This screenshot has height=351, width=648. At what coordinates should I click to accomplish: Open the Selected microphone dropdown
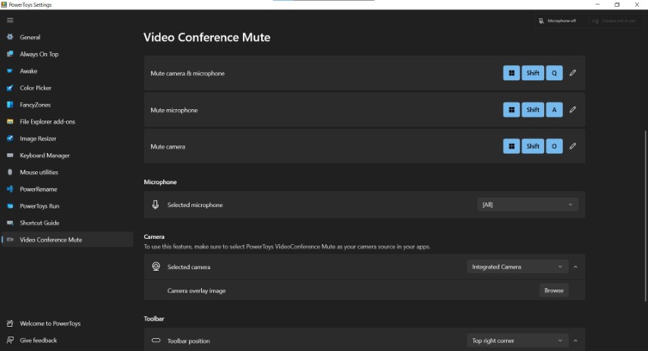click(527, 205)
